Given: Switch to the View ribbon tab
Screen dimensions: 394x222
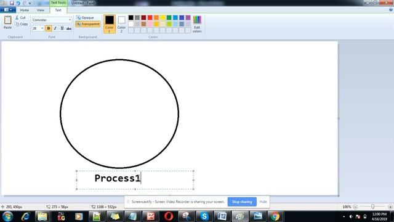Looking at the screenshot, I should pos(41,10).
